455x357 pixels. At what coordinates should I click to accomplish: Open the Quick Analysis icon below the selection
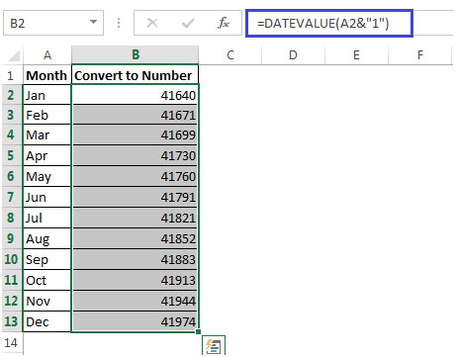point(214,345)
